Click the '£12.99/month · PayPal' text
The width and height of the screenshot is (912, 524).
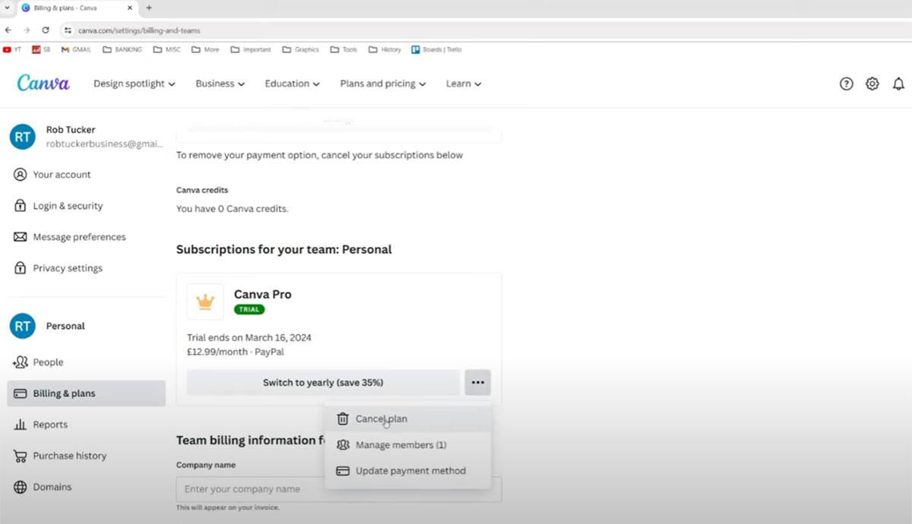(236, 352)
